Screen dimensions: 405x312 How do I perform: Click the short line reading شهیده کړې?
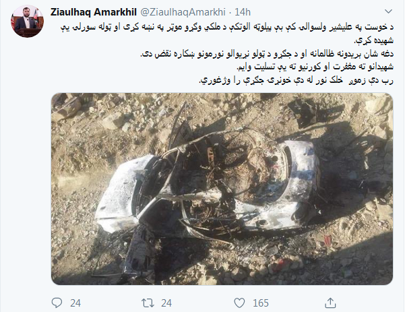click(373, 40)
